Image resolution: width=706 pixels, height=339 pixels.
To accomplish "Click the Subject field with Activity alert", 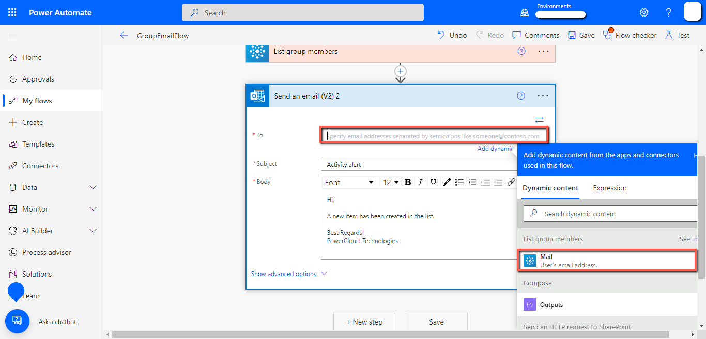I will point(419,164).
